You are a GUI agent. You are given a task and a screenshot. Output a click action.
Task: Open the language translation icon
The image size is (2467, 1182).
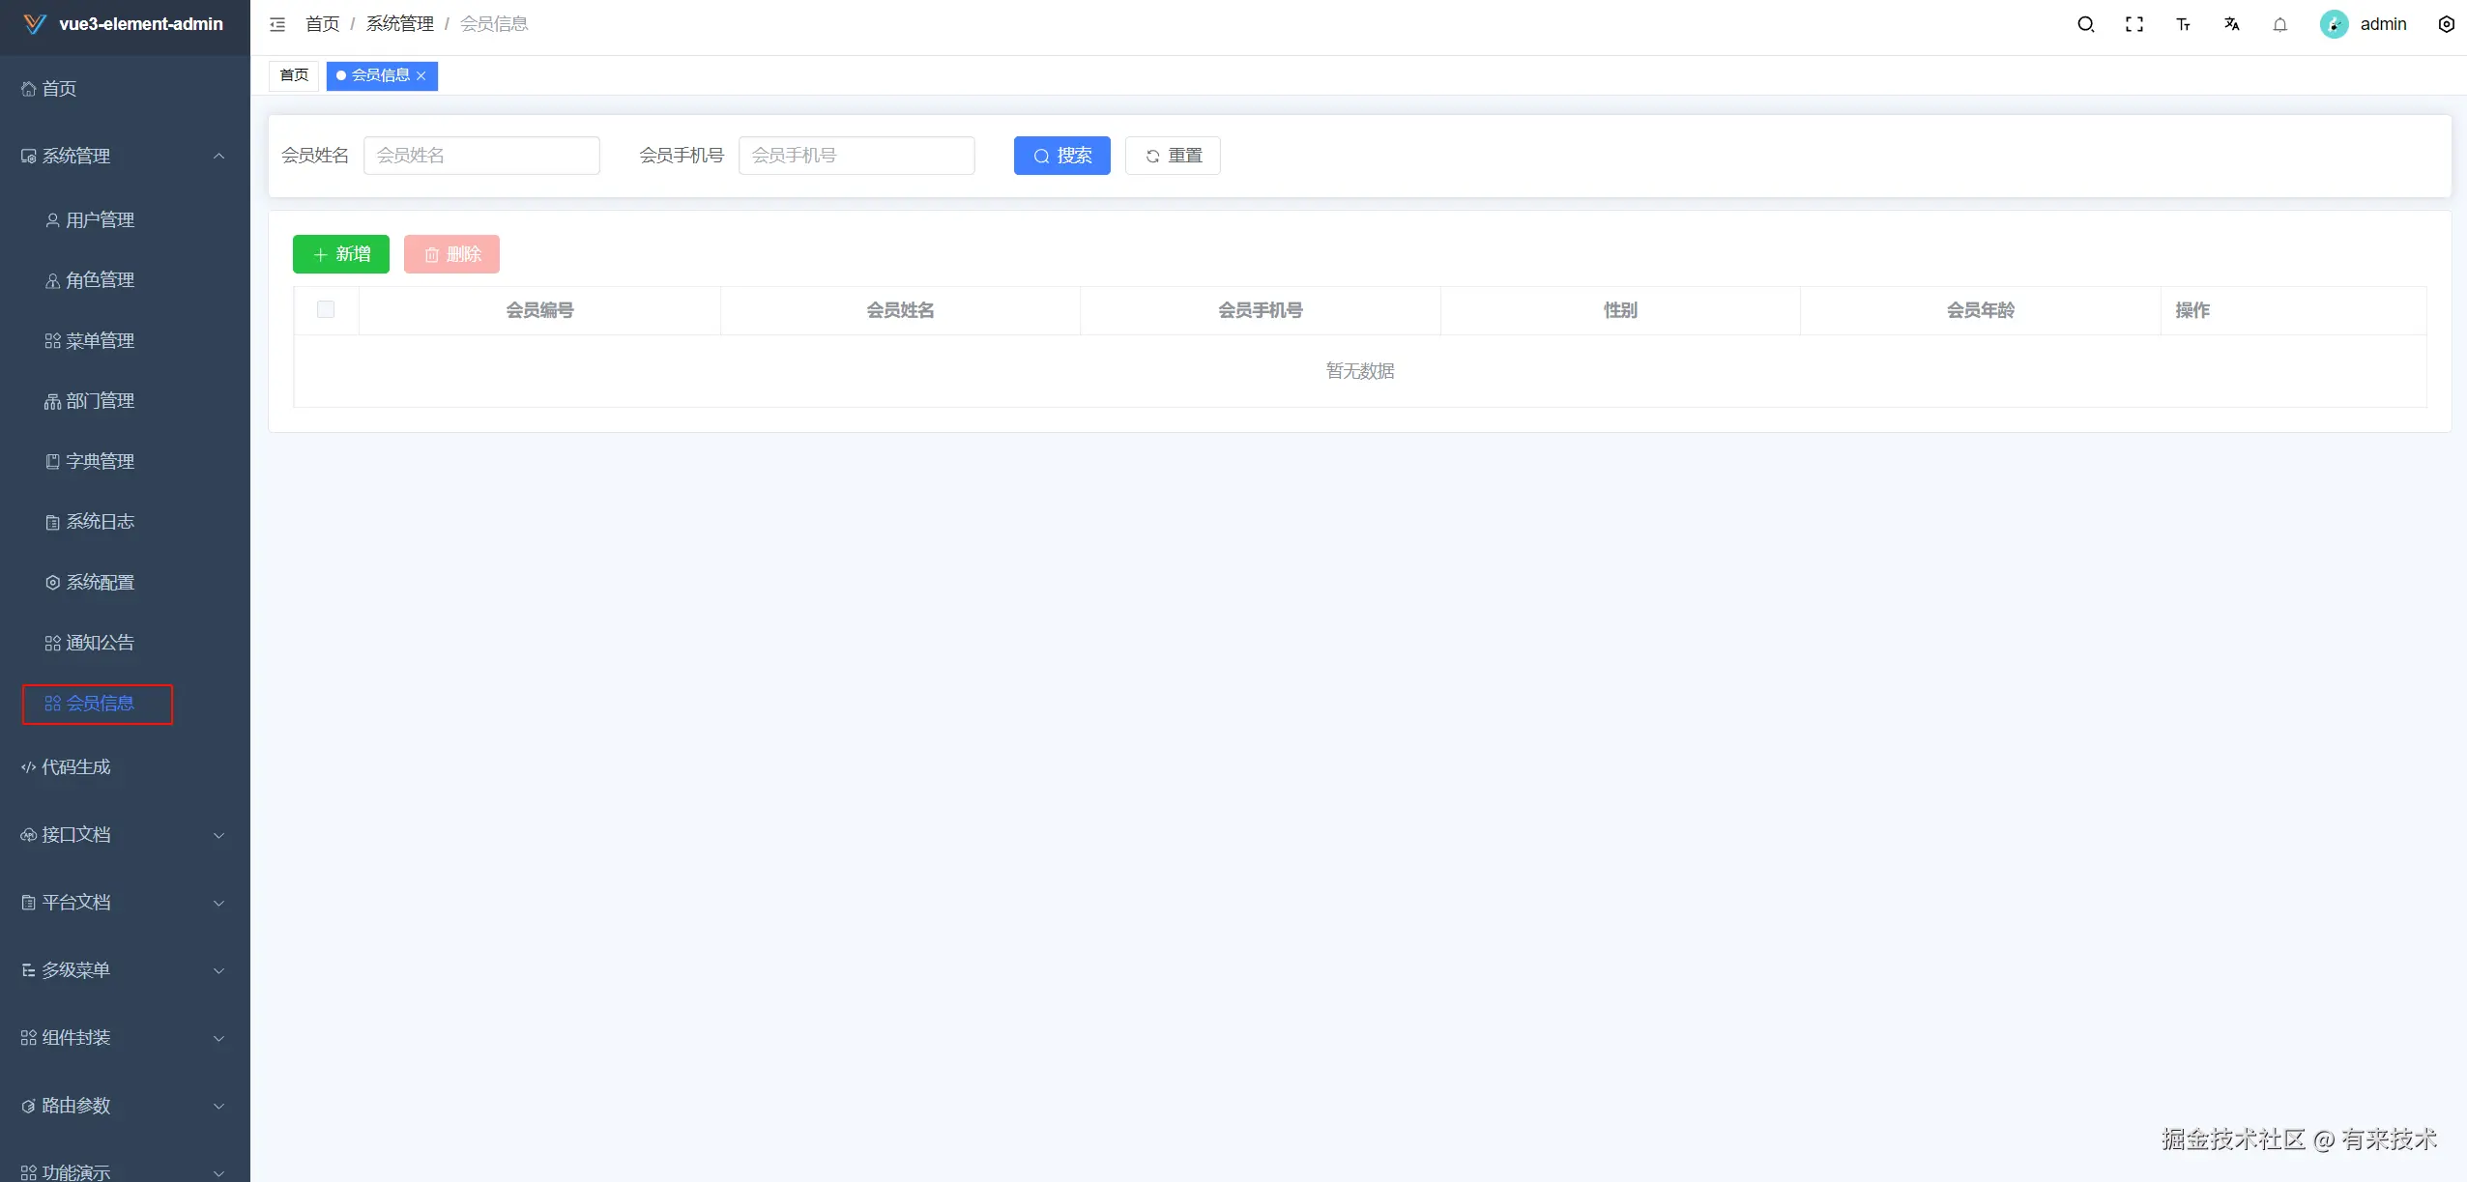(x=2231, y=24)
